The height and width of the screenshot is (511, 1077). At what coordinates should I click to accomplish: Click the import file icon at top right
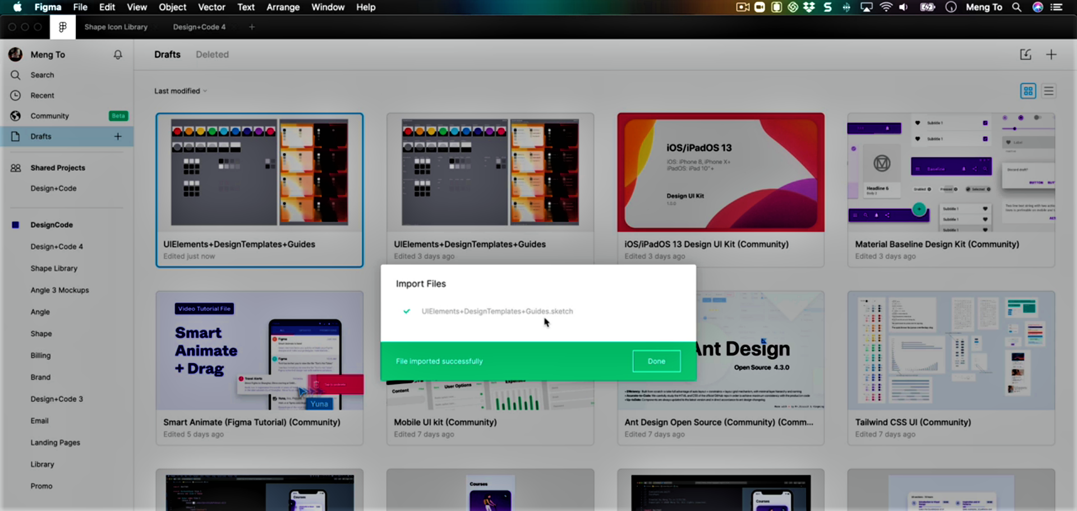coord(1025,54)
